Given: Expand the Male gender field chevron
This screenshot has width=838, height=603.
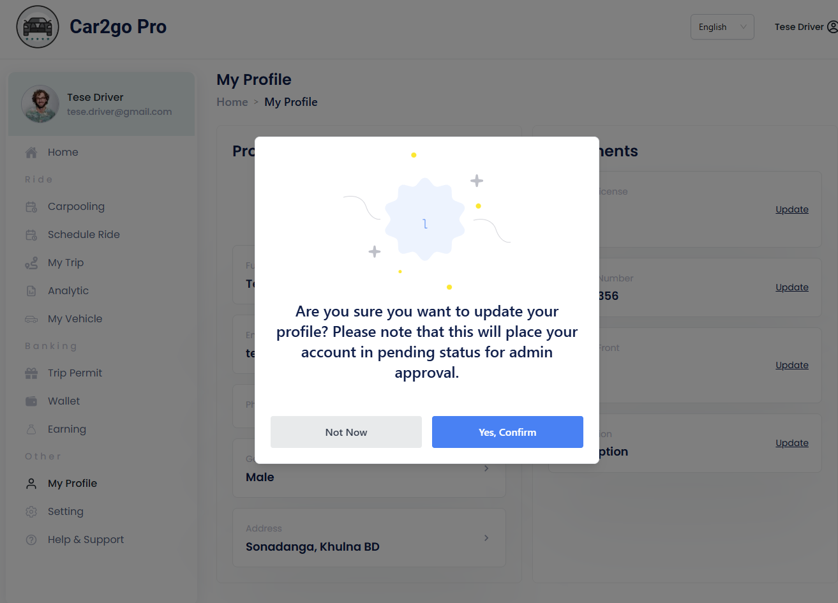Looking at the screenshot, I should tap(486, 468).
